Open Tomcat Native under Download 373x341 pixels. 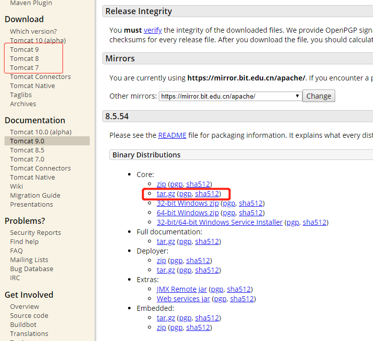[x=32, y=86]
